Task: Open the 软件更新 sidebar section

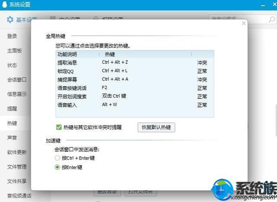Action: pos(17,152)
